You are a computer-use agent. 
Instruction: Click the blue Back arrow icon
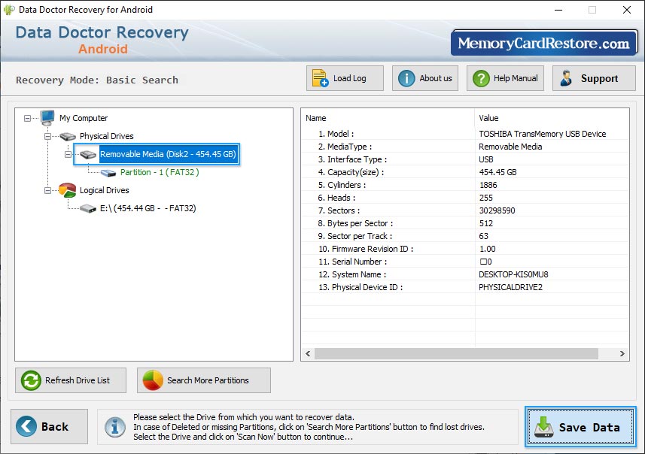pos(26,426)
